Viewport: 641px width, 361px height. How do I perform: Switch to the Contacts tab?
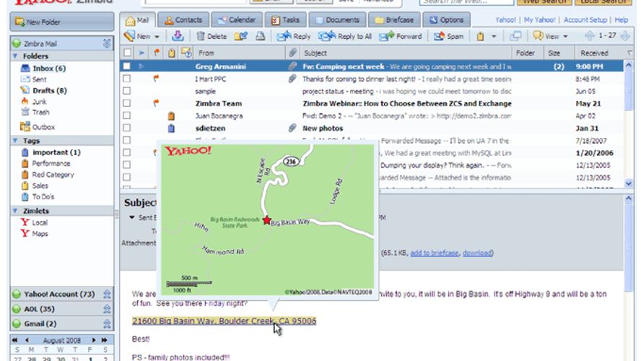pyautogui.click(x=183, y=19)
